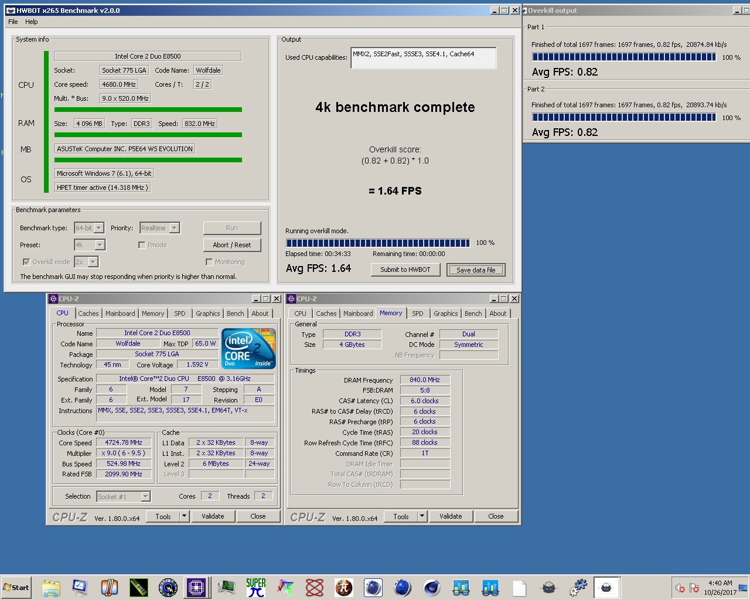Open the red knot-shaped taskbar icon

[x=315, y=587]
